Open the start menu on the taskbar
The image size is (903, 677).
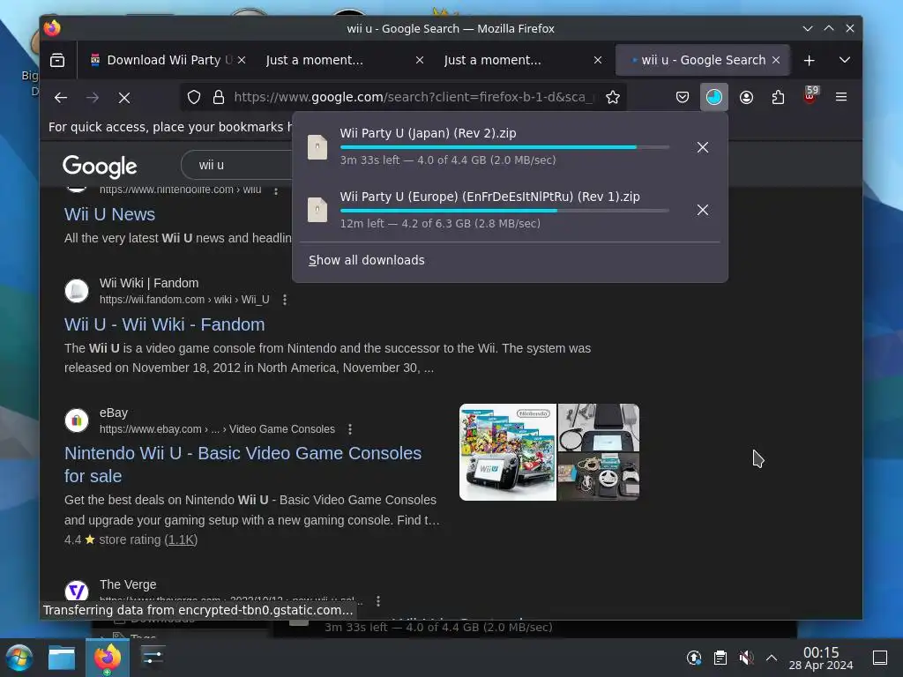pos(19,658)
